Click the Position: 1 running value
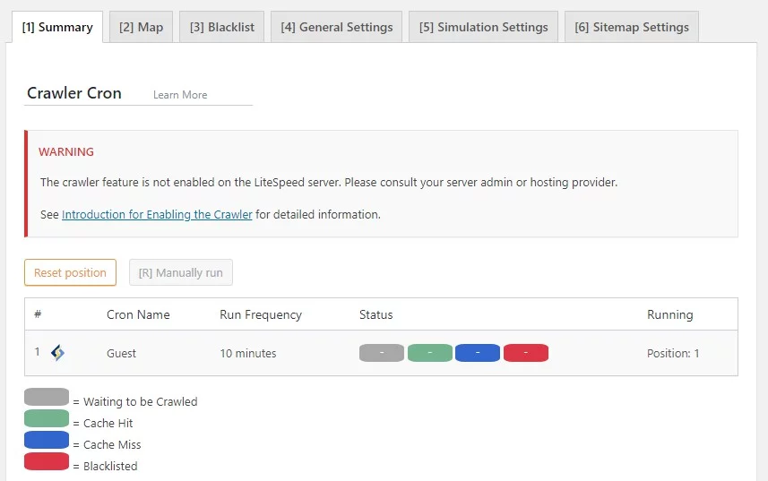This screenshot has width=768, height=481. pyautogui.click(x=673, y=353)
